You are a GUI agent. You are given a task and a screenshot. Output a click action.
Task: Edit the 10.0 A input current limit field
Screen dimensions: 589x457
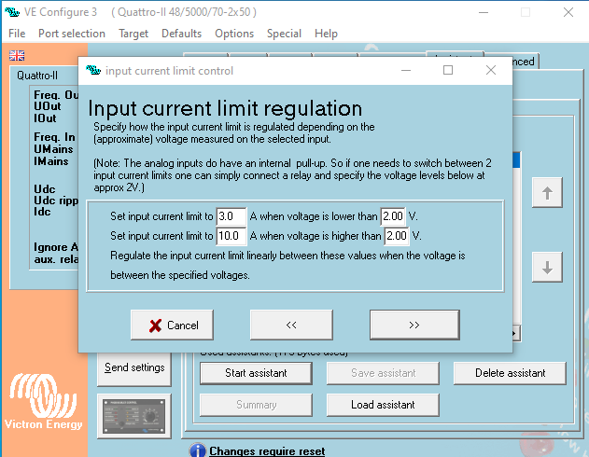pyautogui.click(x=231, y=236)
